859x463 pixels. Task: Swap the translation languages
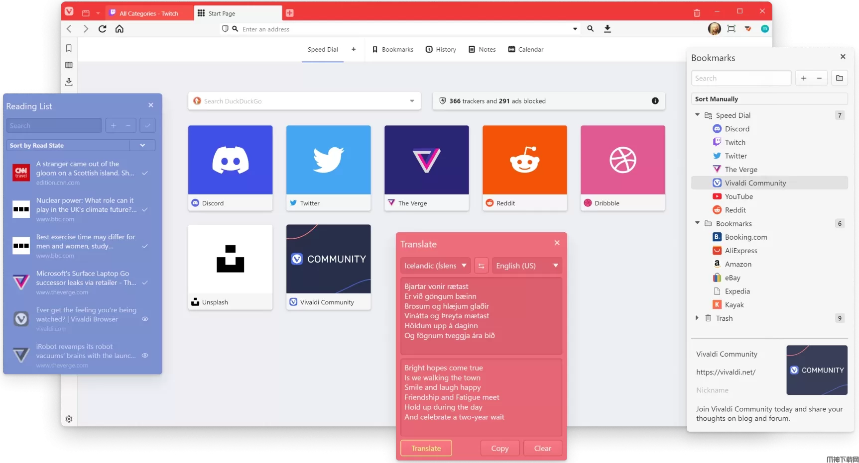tap(481, 266)
